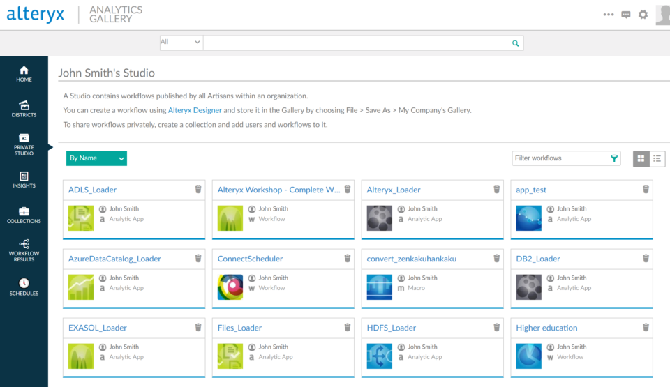This screenshot has height=387, width=670.
Task: Open the DB2_Loader title link
Action: (x=538, y=259)
